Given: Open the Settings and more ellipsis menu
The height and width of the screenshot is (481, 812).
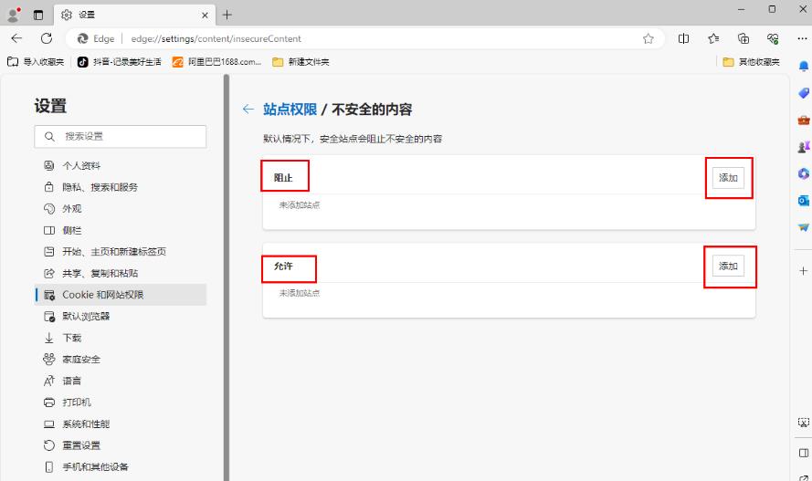Looking at the screenshot, I should (802, 38).
